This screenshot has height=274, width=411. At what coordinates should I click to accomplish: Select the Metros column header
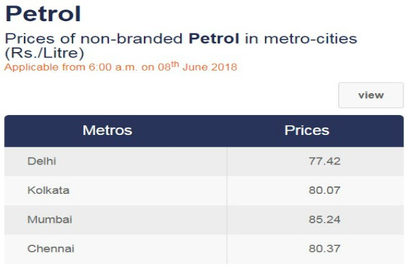coord(108,130)
